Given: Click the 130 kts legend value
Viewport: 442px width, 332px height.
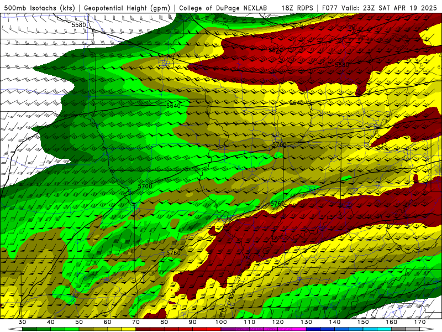Looking at the screenshot, I should click(x=306, y=322).
